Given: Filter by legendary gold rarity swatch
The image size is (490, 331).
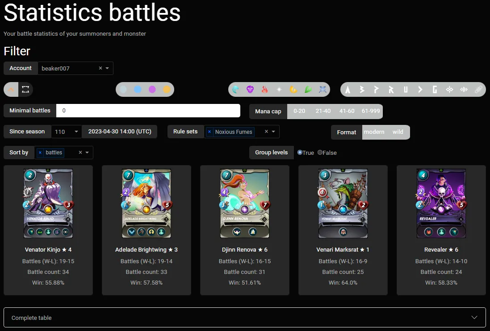Looking at the screenshot, I should (167, 90).
